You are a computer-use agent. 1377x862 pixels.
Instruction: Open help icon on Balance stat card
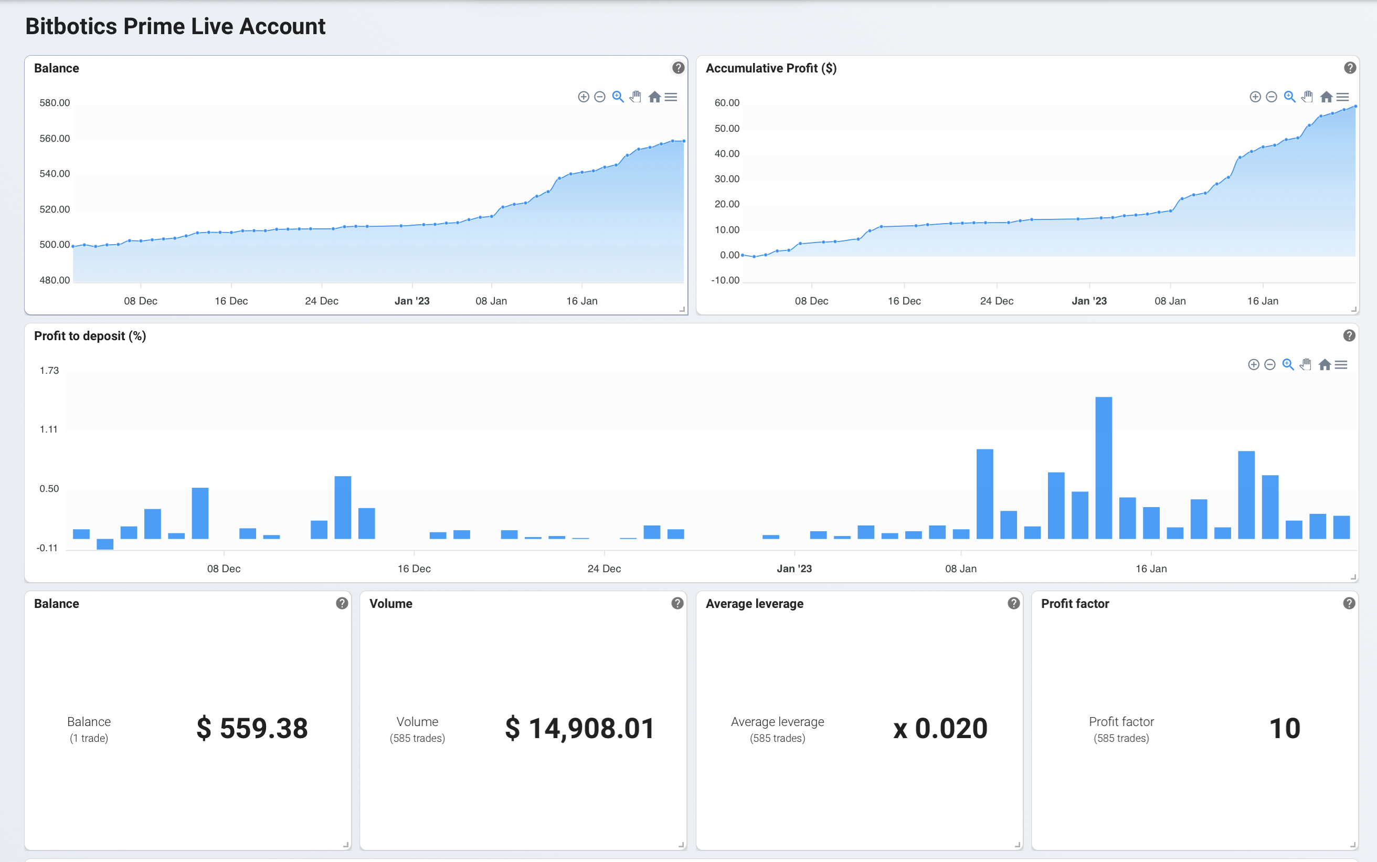pyautogui.click(x=342, y=603)
